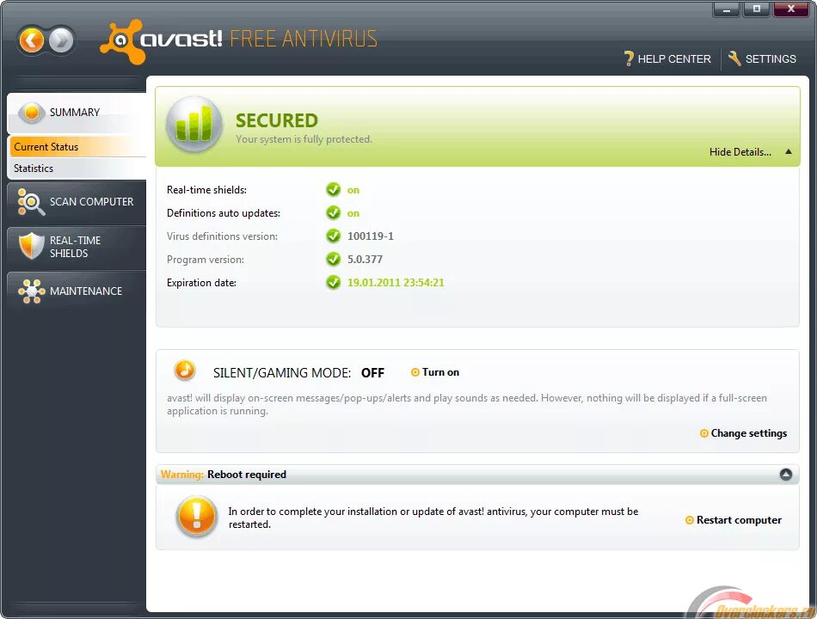Click the Real-Time Shields shield icon

coord(31,246)
